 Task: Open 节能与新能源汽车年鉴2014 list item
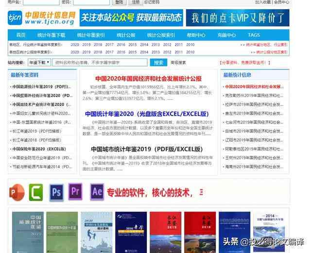pyautogui.click(x=41, y=167)
